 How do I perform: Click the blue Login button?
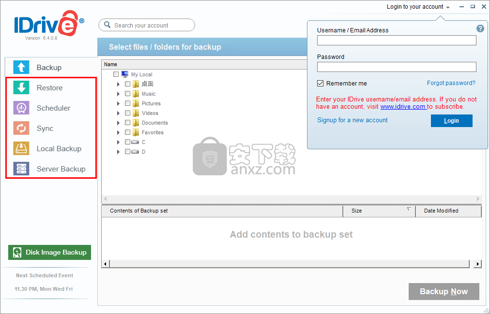tap(452, 121)
